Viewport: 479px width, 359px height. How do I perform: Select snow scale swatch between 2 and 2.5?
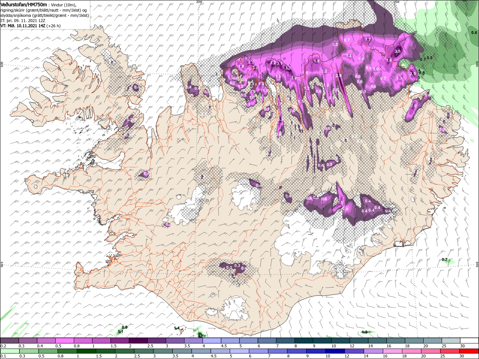[x=138, y=341]
